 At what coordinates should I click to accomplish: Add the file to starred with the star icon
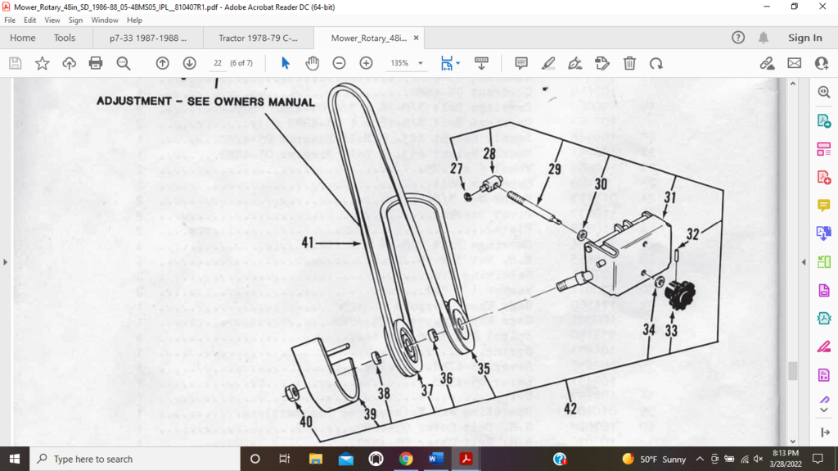(x=43, y=63)
